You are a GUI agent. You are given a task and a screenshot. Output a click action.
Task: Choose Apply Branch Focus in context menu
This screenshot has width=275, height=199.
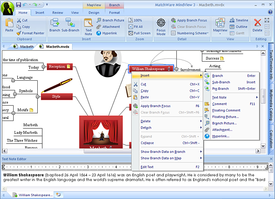click(167, 106)
